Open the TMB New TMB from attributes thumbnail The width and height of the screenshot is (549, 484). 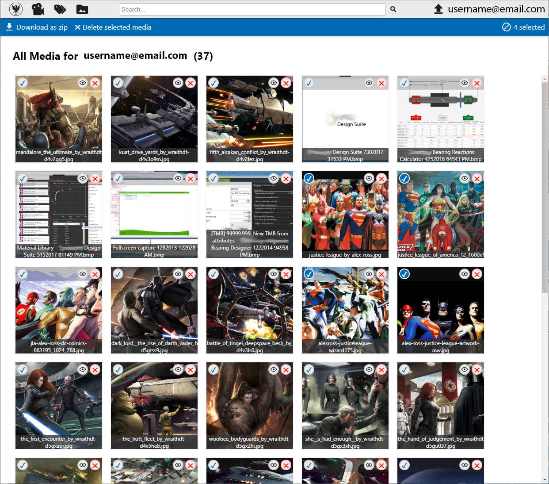pyautogui.click(x=250, y=215)
